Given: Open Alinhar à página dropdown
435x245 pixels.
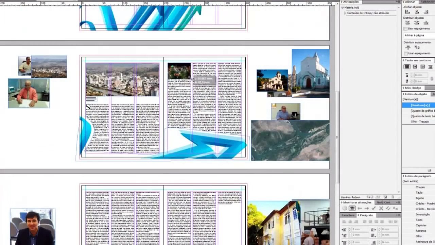Looking at the screenshot, I should coord(419,35).
